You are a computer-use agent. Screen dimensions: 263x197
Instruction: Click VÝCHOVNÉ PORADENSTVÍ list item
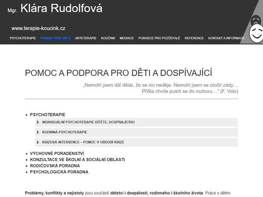coord(57,153)
